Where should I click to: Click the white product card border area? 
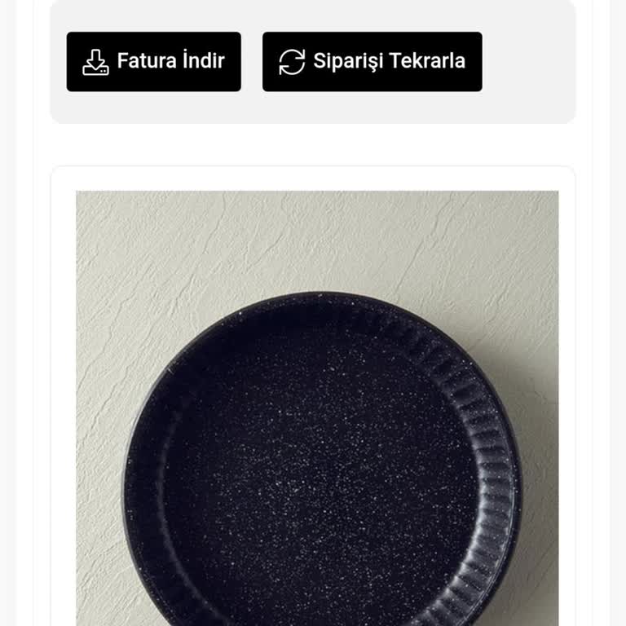63,399
